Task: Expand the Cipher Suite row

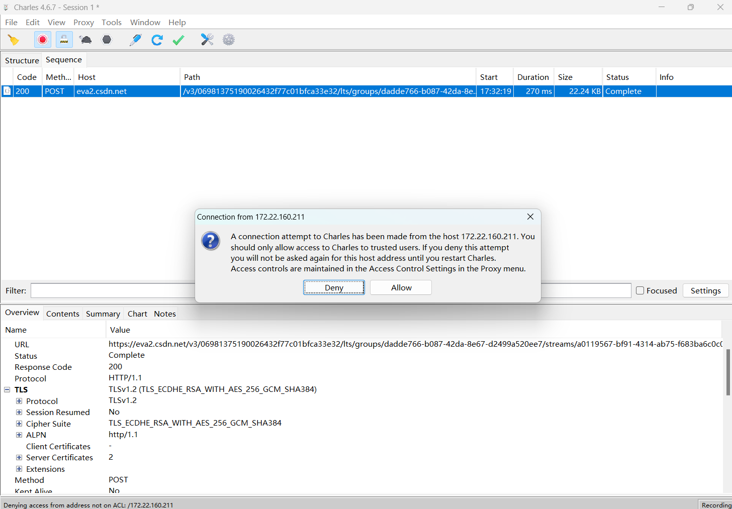Action: click(x=19, y=424)
